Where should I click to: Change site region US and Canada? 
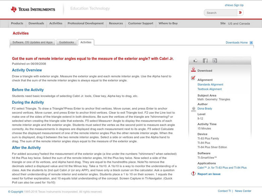click(239, 24)
